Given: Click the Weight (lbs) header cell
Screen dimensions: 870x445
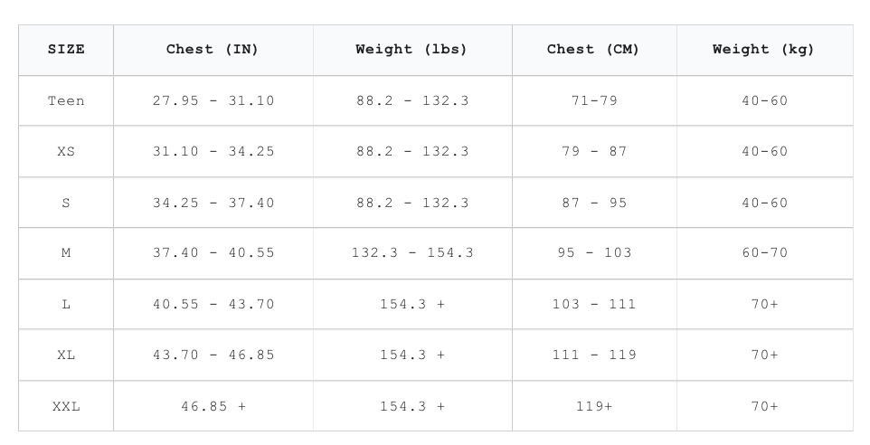Looking at the screenshot, I should (412, 50).
